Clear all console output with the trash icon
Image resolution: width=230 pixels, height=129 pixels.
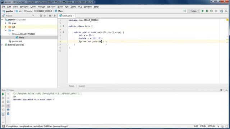[8, 114]
